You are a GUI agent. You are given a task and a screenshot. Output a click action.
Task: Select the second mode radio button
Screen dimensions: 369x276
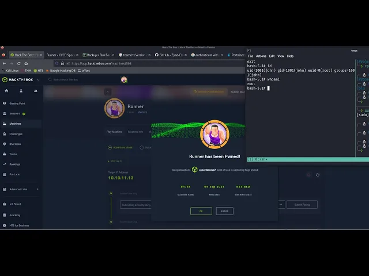click(141, 147)
